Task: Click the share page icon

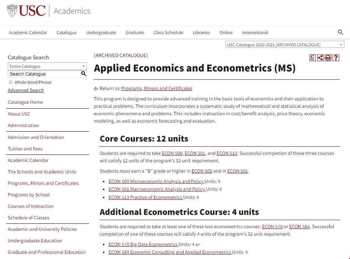Action: [x=320, y=58]
